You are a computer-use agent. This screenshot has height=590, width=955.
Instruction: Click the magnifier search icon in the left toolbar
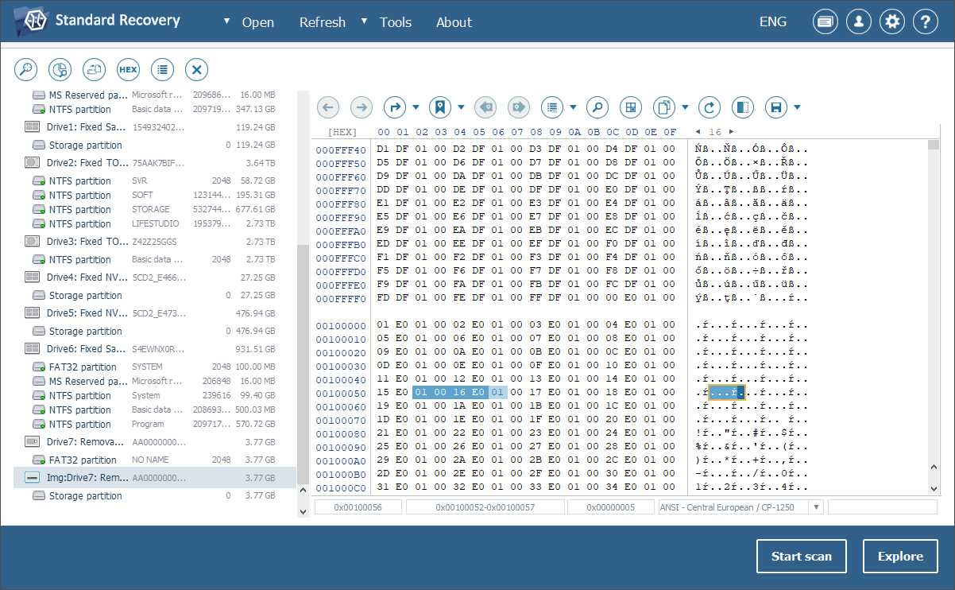click(x=26, y=69)
